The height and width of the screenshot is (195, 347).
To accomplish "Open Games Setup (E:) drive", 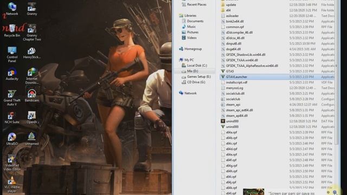I will point(196,76).
